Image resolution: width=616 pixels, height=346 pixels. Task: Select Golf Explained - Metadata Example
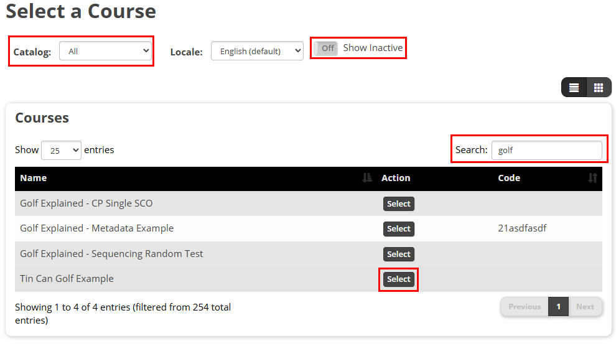click(398, 229)
